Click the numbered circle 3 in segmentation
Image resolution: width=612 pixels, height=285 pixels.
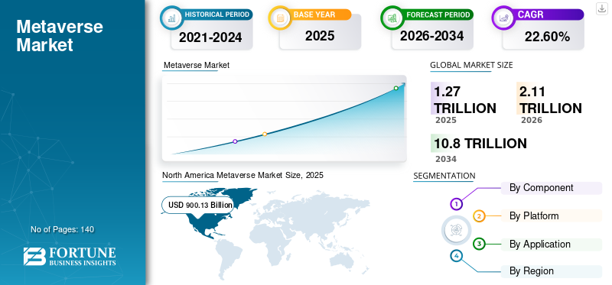click(x=480, y=245)
